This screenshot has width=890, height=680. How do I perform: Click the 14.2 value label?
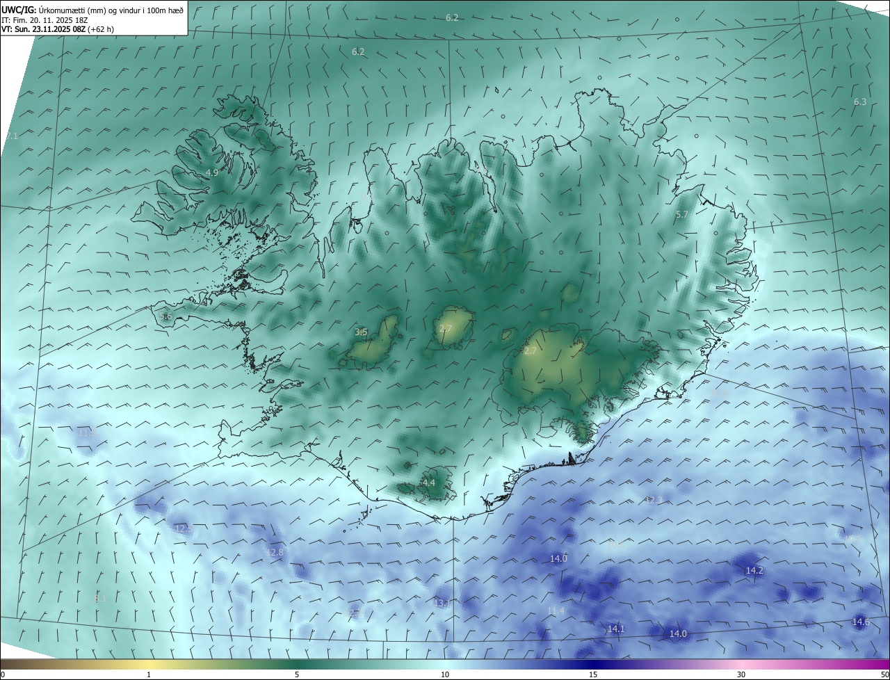tap(754, 570)
